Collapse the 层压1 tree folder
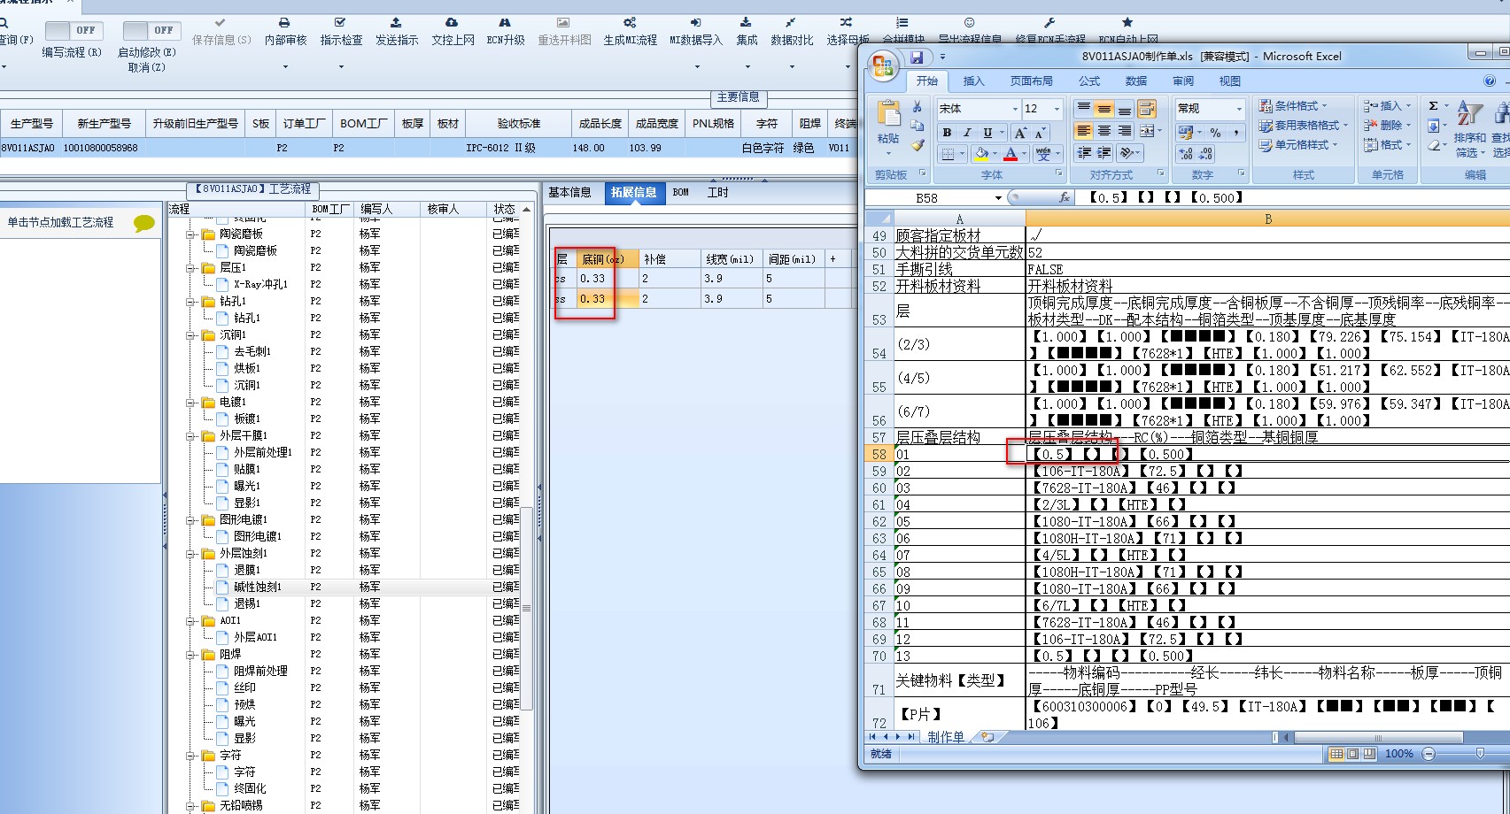Image resolution: width=1510 pixels, height=814 pixels. 190,268
